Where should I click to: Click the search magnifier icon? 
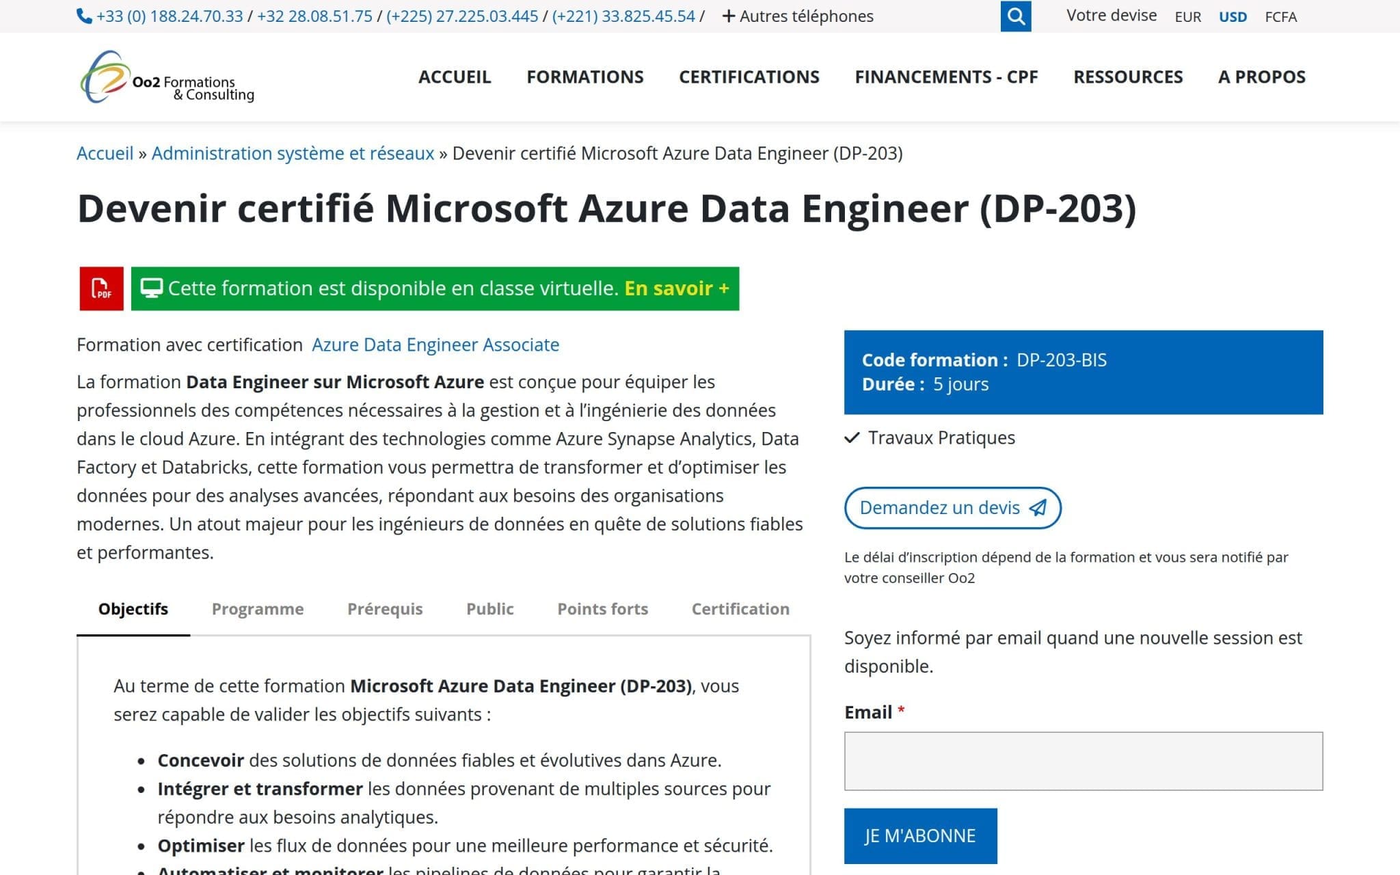click(1016, 16)
